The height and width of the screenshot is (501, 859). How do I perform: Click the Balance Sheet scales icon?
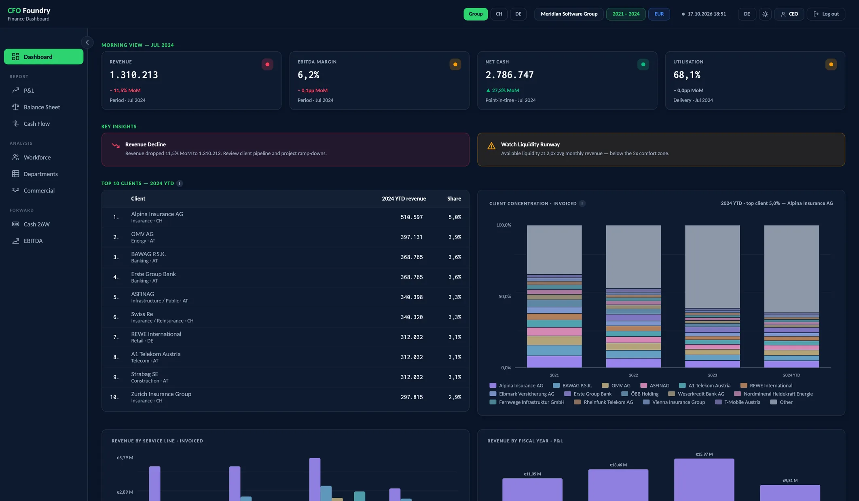point(16,107)
